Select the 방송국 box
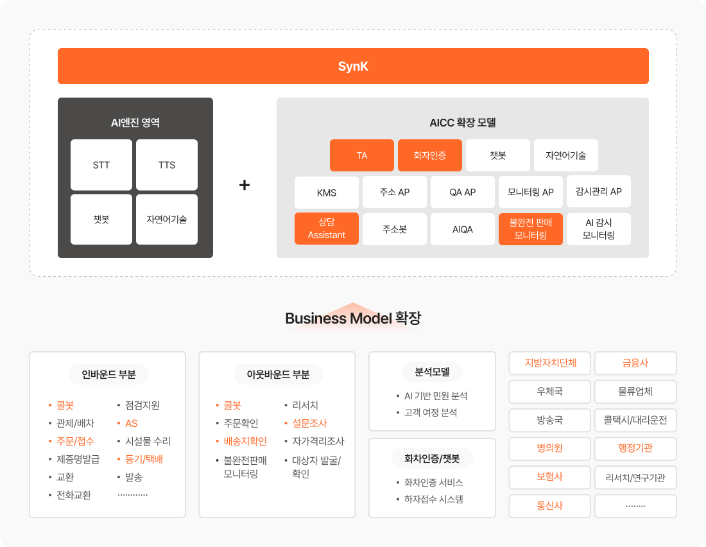This screenshot has width=706, height=547. 550,420
